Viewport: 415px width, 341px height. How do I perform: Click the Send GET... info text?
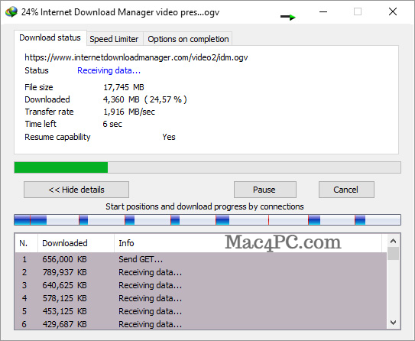[141, 259]
